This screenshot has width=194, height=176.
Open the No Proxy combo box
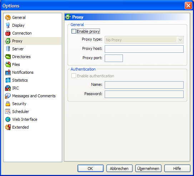pyautogui.click(x=144, y=40)
